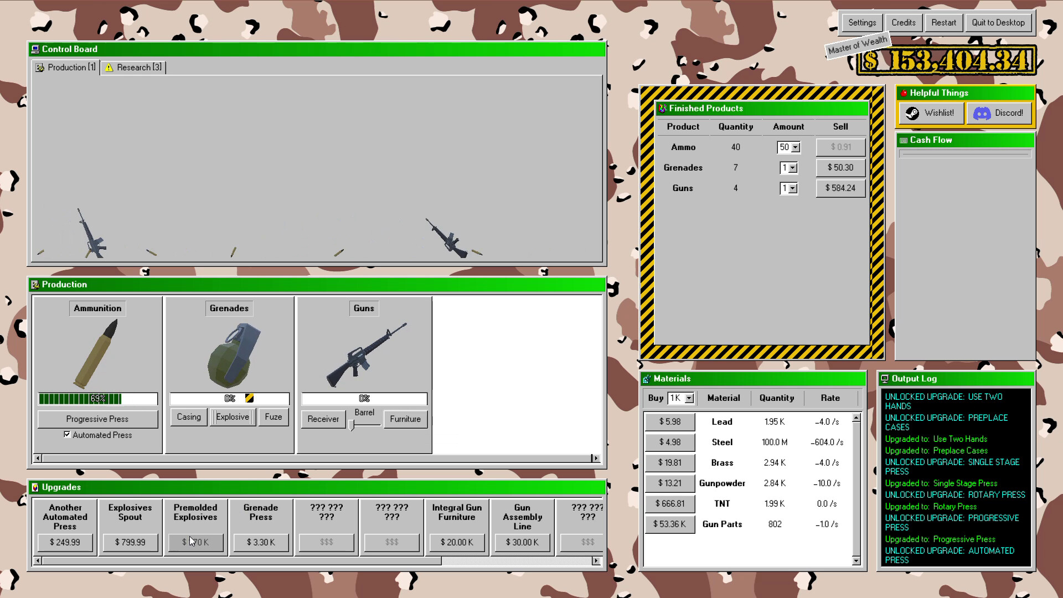Toggle the Casing grenade part button
The width and height of the screenshot is (1063, 598).
(189, 417)
